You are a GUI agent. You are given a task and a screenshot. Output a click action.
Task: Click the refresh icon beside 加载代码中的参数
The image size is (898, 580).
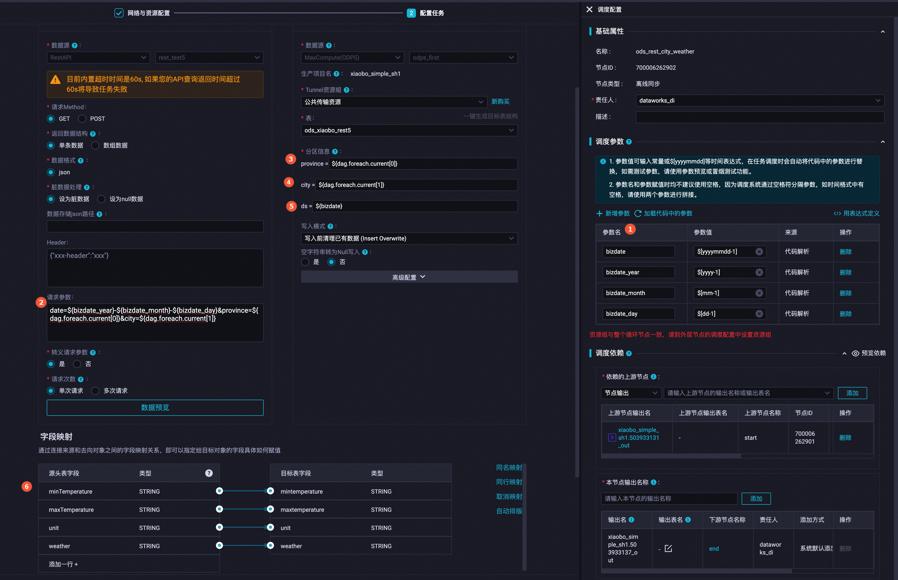point(638,213)
